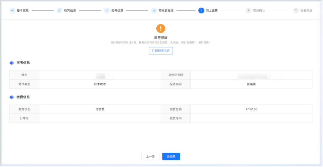323x167 pixels.
Task: Select the 教育信息 step label
Action: [70, 10]
